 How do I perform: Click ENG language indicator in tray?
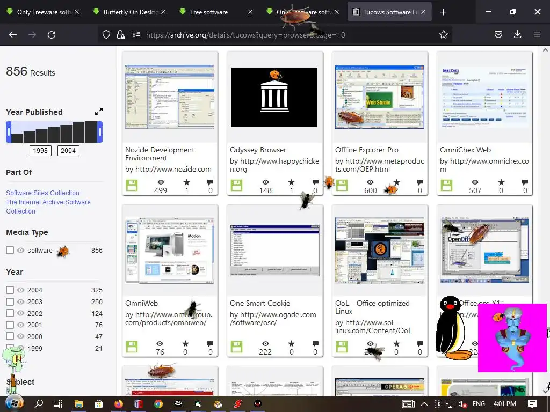(479, 404)
